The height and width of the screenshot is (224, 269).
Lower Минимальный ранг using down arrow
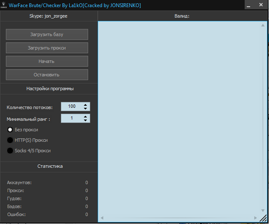[x=86, y=120]
